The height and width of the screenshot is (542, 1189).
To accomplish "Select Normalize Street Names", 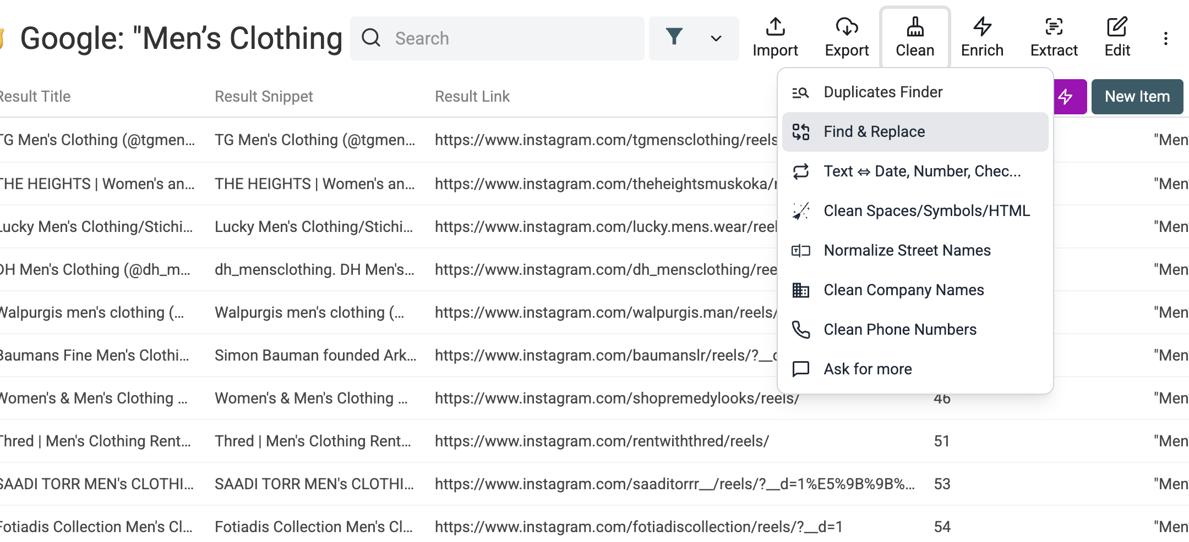I will [x=907, y=251].
